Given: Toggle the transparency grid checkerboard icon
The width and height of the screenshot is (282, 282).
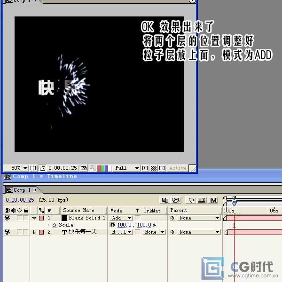Looking at the screenshot, I should click(x=153, y=168).
